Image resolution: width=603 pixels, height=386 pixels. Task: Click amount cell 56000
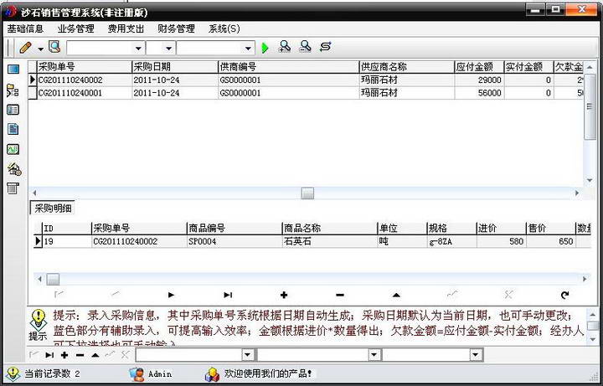pyautogui.click(x=479, y=93)
